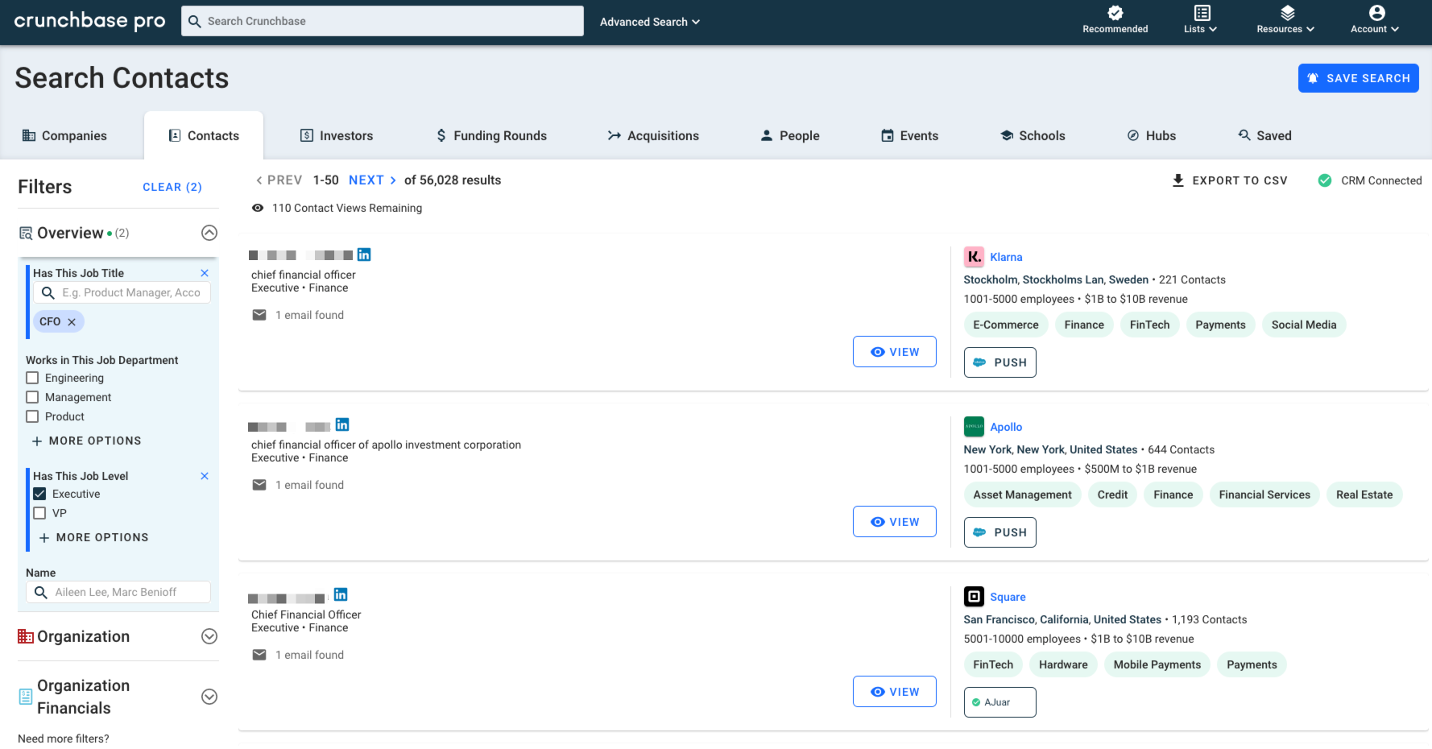Push the Apollo contact to CRM
The image size is (1432, 749).
1000,532
